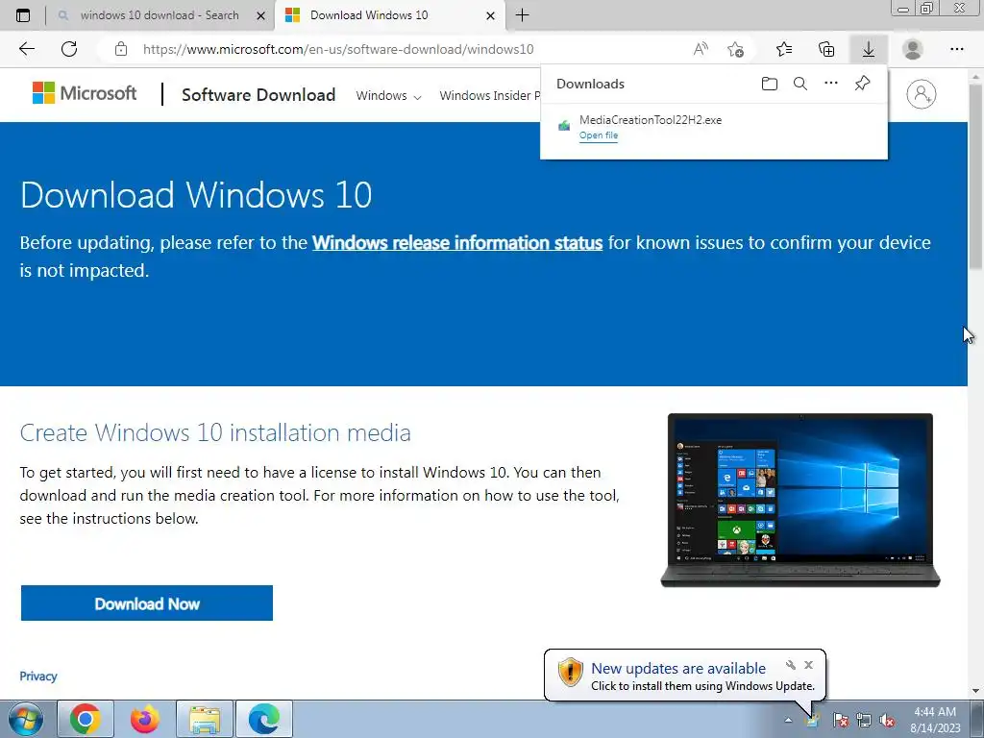Switch to Microsoft Edge on taskbar
This screenshot has width=984, height=738.
click(x=263, y=719)
